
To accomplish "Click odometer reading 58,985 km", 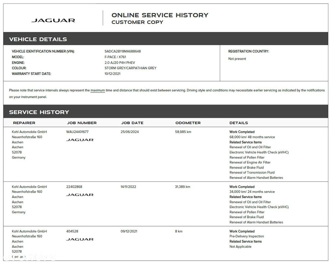I will (183, 132).
